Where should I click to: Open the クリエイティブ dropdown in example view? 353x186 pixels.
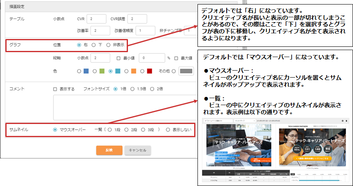pyautogui.click(x=245, y=121)
